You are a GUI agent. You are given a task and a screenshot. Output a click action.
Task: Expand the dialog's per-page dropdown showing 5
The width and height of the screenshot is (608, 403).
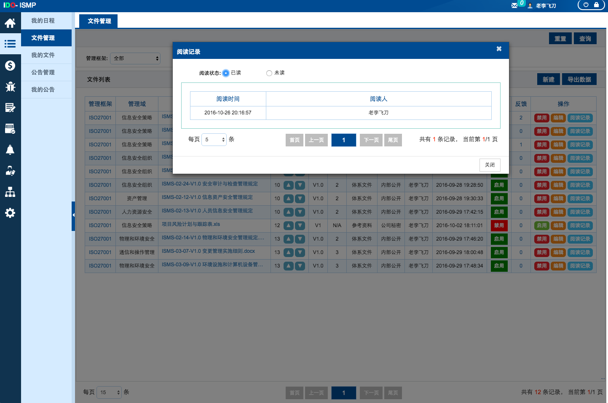(214, 140)
